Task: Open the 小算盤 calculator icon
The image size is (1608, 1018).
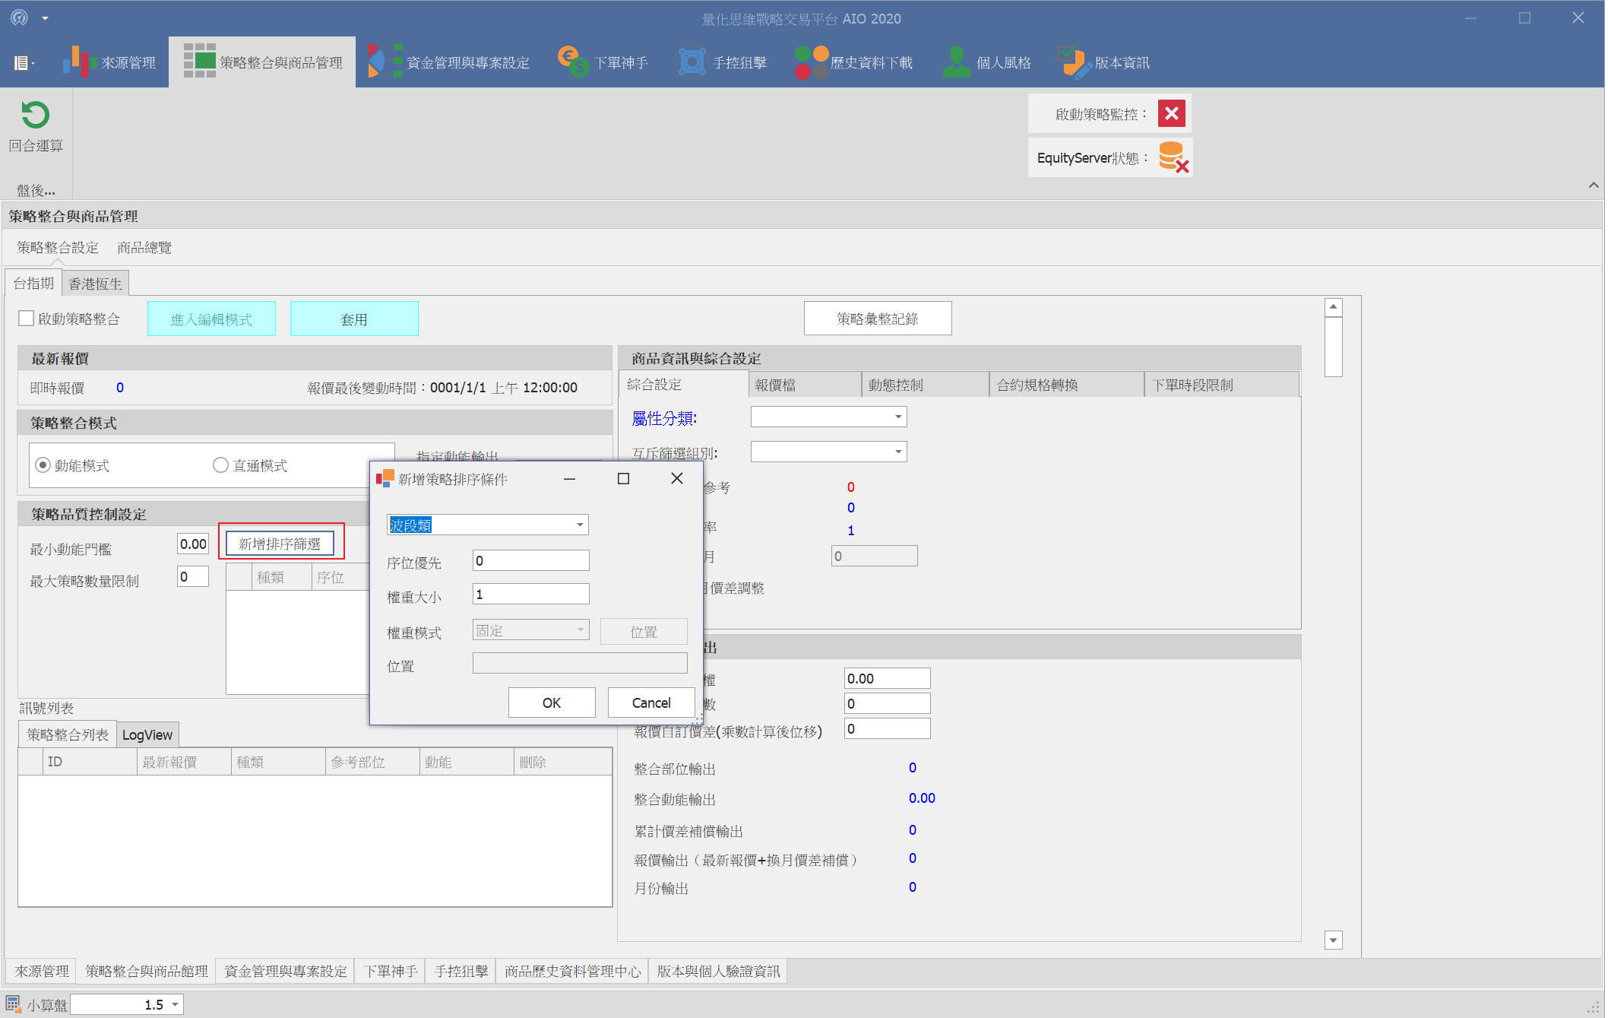Action: coord(13,1004)
